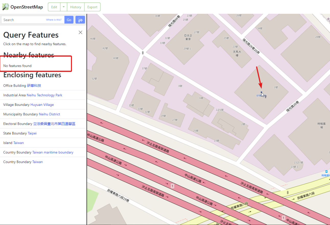Click the OpenStreetMap title text
Image resolution: width=330 pixels, height=225 pixels.
pyautogui.click(x=27, y=7)
